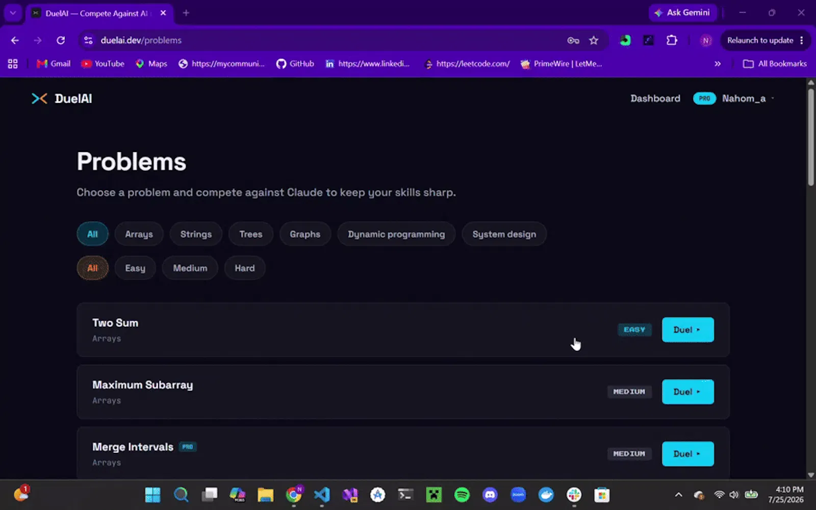Open GitHub bookmark
The width and height of the screenshot is (816, 510).
pyautogui.click(x=295, y=64)
